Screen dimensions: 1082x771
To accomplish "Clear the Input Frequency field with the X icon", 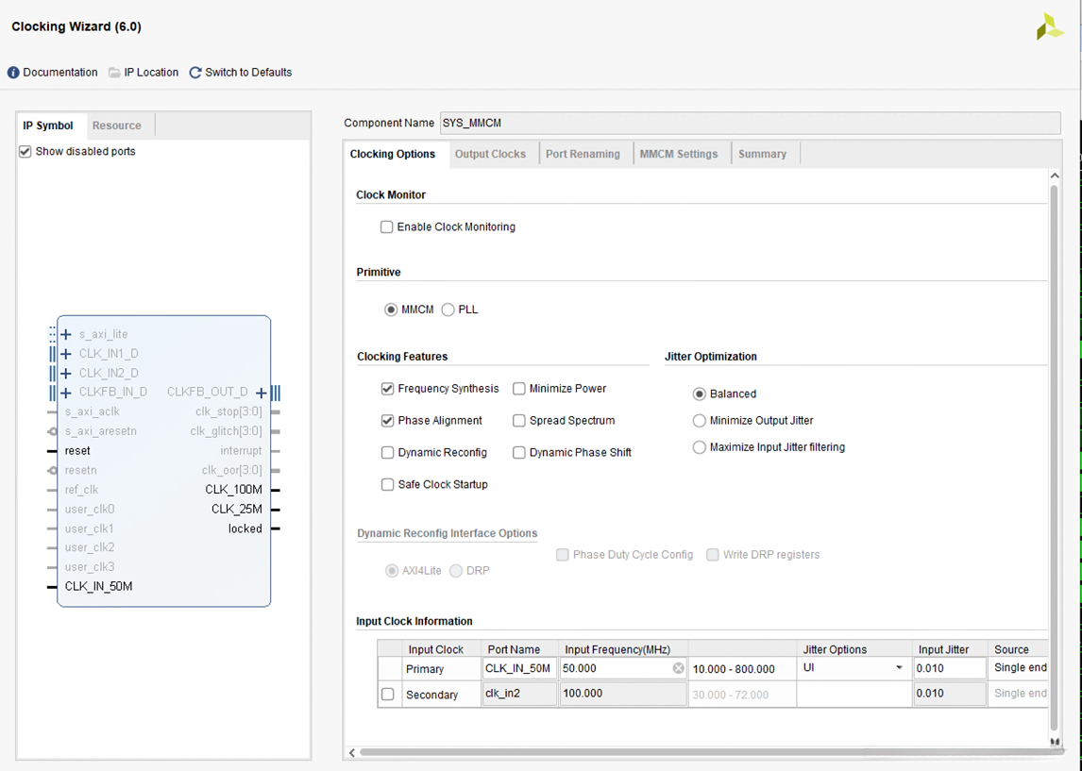I will (x=678, y=668).
